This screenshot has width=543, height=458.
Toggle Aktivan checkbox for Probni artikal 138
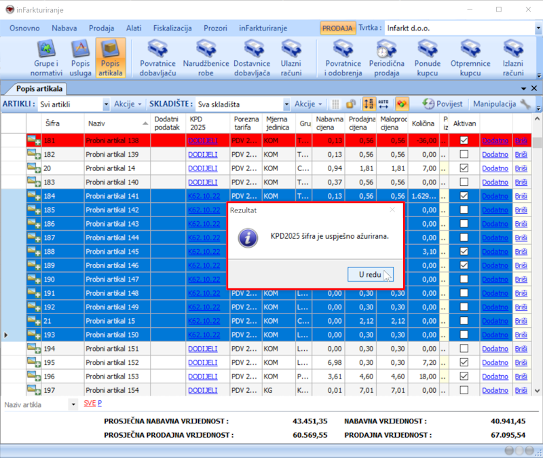(464, 140)
